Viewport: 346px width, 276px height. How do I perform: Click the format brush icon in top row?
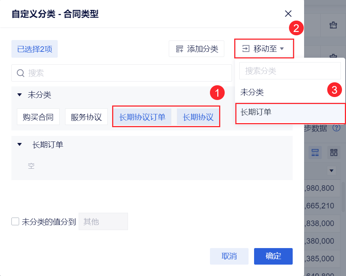333,25
